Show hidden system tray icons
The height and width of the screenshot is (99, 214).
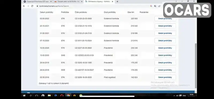coord(174,96)
